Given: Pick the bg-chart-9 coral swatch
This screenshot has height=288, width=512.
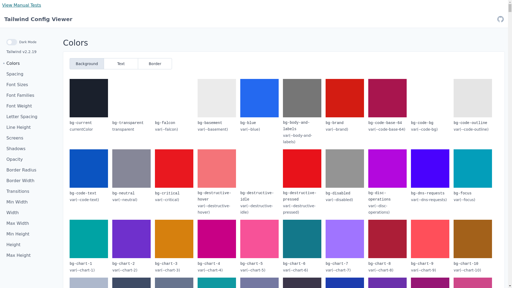Looking at the screenshot, I should [x=430, y=239].
